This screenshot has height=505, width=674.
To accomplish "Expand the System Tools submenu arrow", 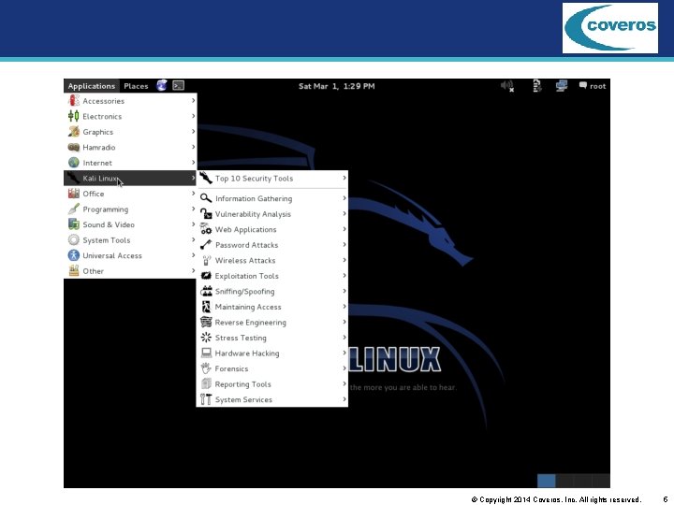I will (193, 240).
